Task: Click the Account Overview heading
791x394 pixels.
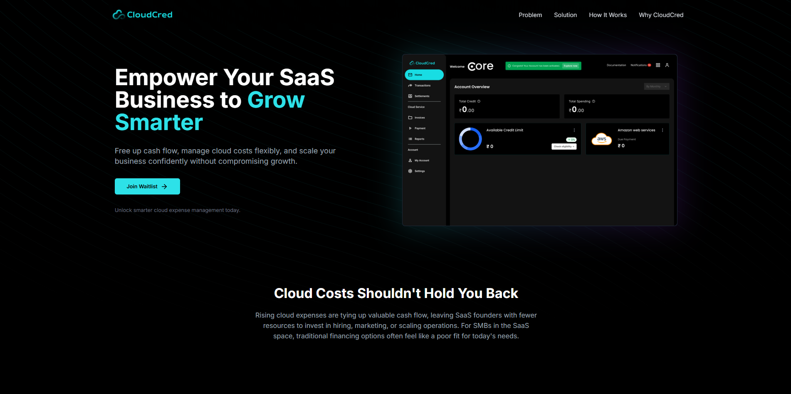Action: pyautogui.click(x=472, y=87)
